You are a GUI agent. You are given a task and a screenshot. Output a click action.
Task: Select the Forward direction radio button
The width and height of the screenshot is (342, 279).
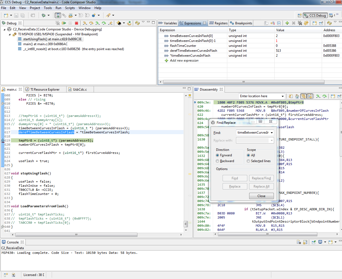click(x=217, y=155)
